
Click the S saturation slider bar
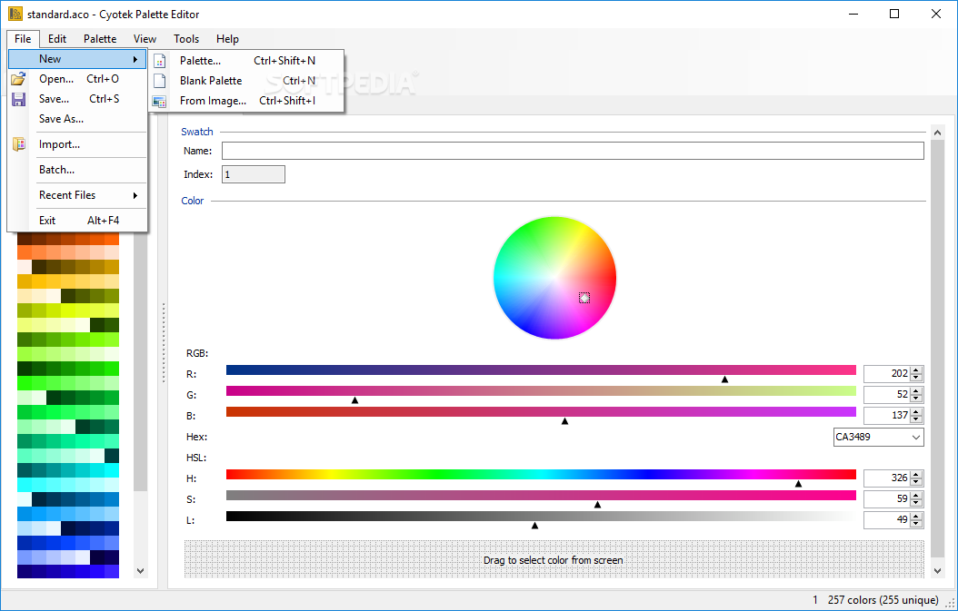click(541, 495)
